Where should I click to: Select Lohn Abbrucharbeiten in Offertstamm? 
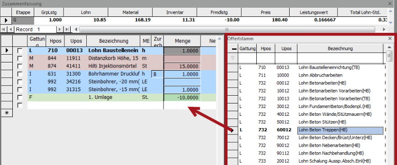click(321, 75)
